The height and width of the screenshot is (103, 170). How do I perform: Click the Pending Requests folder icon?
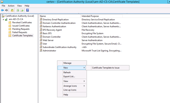click(x=10, y=29)
